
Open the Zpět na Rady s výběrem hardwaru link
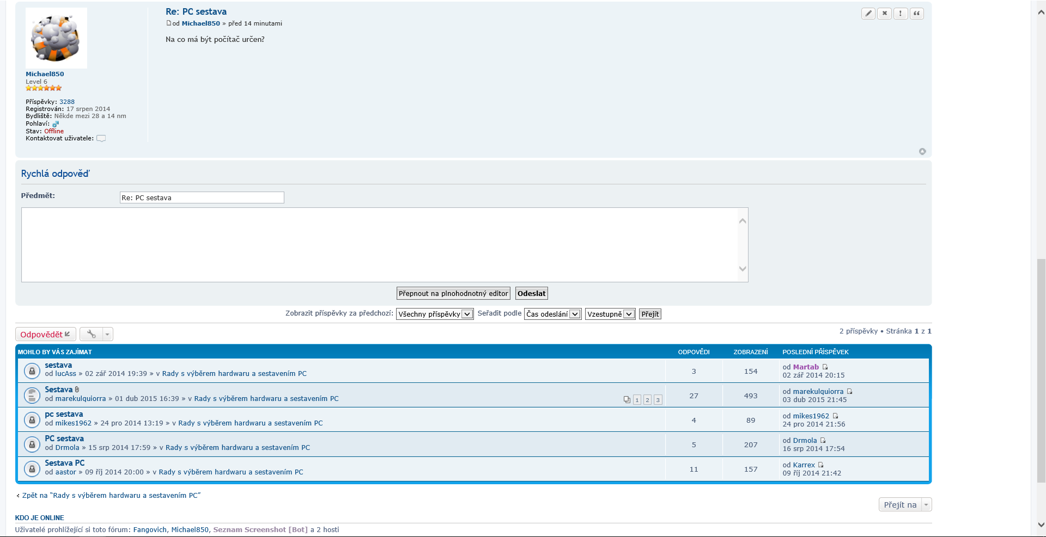111,496
